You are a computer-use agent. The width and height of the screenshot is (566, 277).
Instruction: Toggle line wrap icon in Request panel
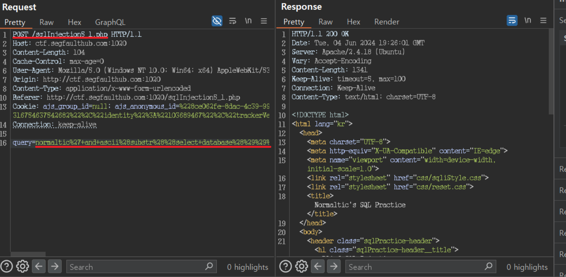tap(233, 21)
